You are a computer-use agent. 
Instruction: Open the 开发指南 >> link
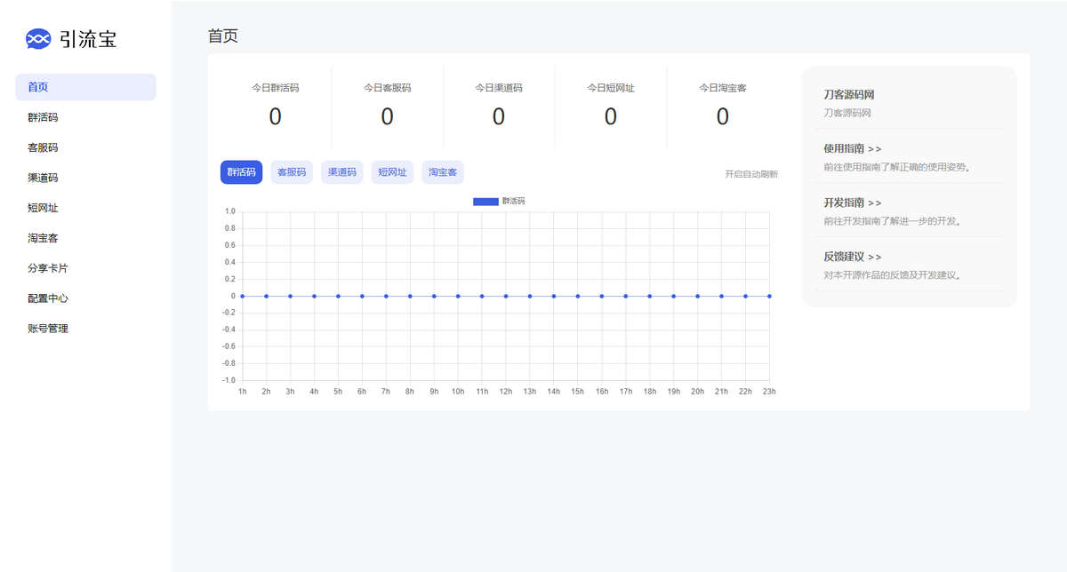point(853,203)
